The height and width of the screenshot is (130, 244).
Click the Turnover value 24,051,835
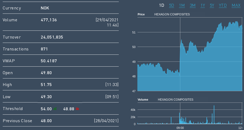click(52, 37)
